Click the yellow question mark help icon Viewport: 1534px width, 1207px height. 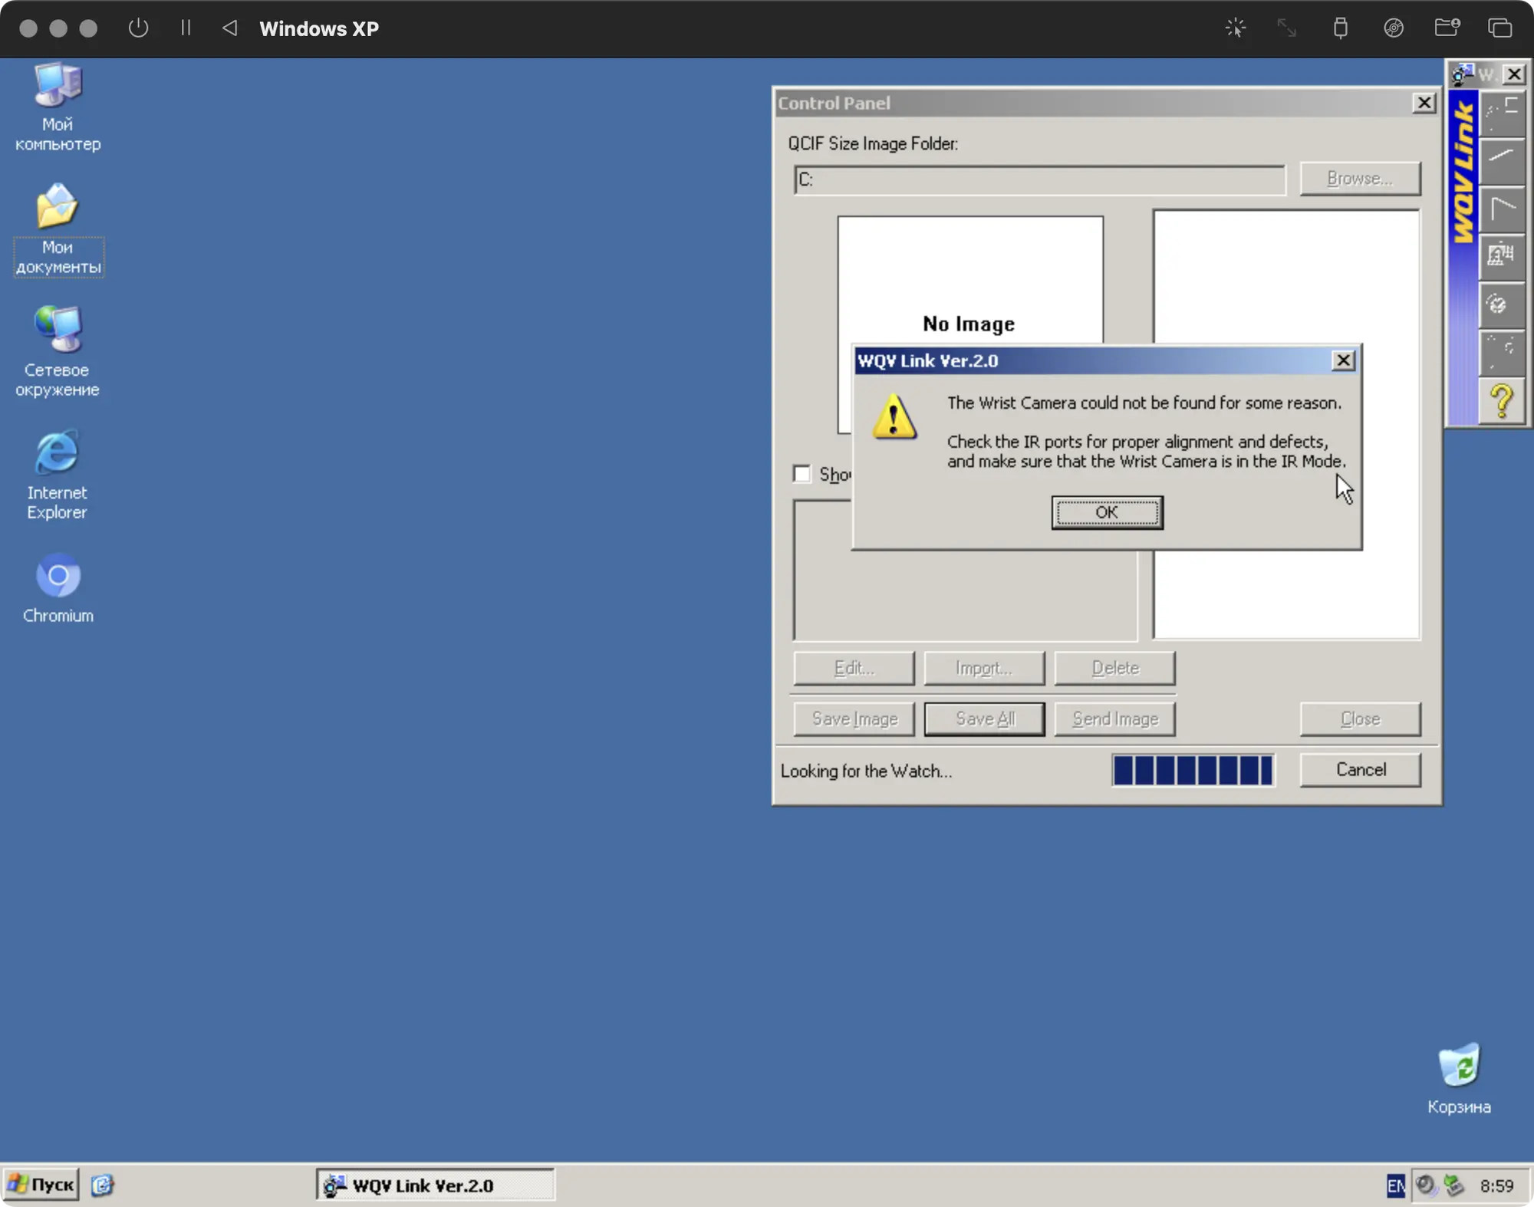pos(1502,401)
